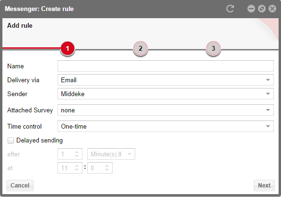This screenshot has width=281, height=197.
Task: Increase the after delay value spinner
Action: click(x=77, y=152)
